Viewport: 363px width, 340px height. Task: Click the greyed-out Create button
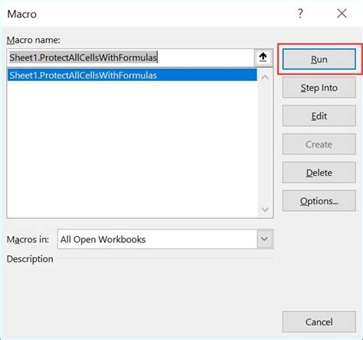pos(319,144)
